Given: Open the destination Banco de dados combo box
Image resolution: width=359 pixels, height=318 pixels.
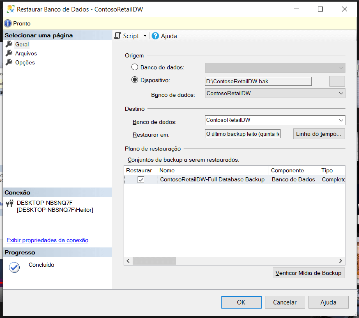Looking at the screenshot, I should 341,120.
